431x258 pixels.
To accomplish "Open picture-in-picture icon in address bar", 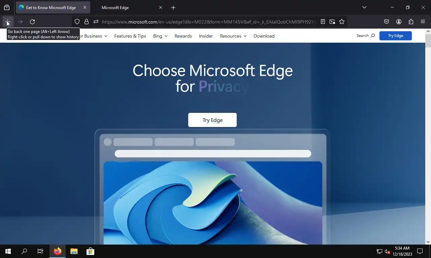I will [332, 22].
